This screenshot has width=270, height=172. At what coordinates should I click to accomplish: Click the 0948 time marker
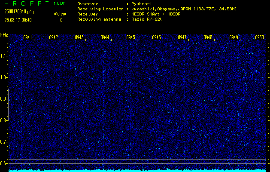(x=208, y=37)
